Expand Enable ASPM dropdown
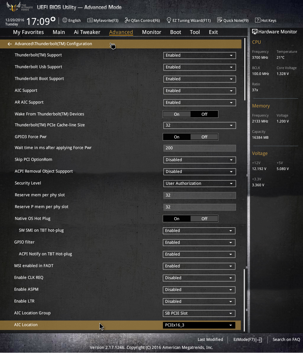The width and height of the screenshot is (303, 353). coord(199,290)
